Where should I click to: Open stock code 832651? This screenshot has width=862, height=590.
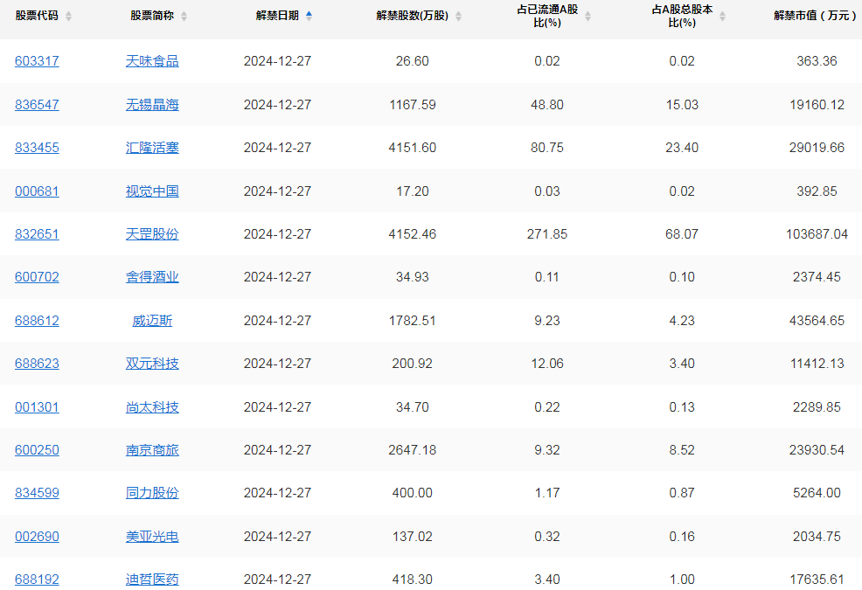pos(37,233)
